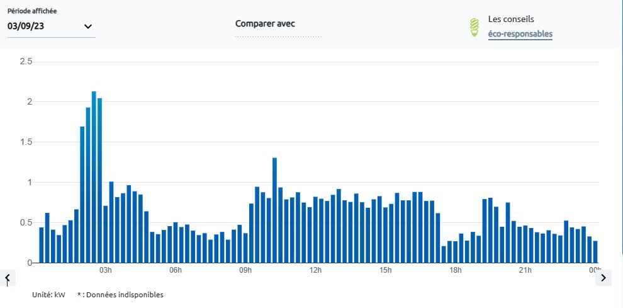Click the 'Les conseils' text

511,20
